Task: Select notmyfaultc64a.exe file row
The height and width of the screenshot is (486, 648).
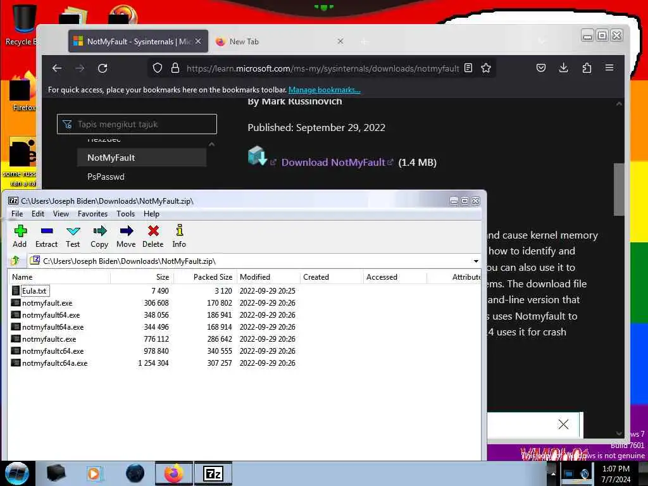Action: click(x=244, y=363)
